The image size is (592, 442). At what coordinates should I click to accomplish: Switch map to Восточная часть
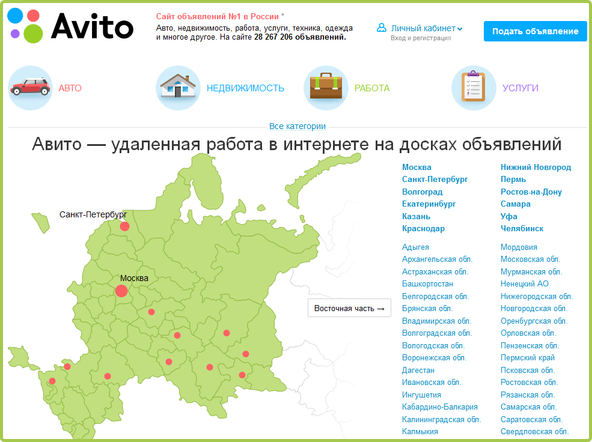tap(349, 308)
